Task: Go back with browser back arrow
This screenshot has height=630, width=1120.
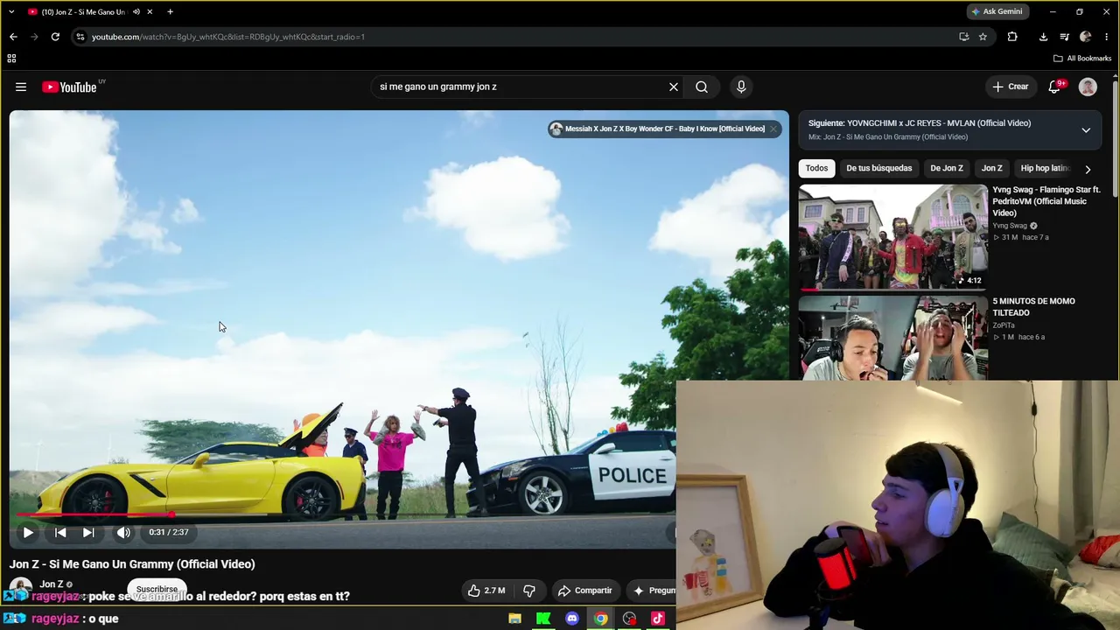Action: (x=13, y=37)
